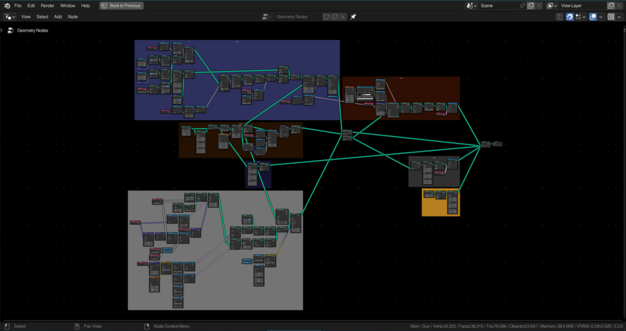This screenshot has height=331, width=626.
Task: Open the File menu
Action: pos(17,6)
